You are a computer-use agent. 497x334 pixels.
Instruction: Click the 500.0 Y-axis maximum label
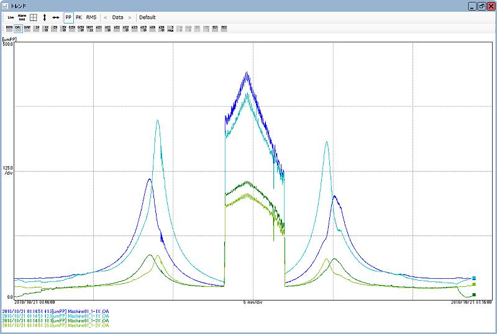tap(8, 44)
